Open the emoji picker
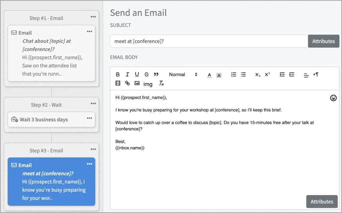 tap(333, 98)
